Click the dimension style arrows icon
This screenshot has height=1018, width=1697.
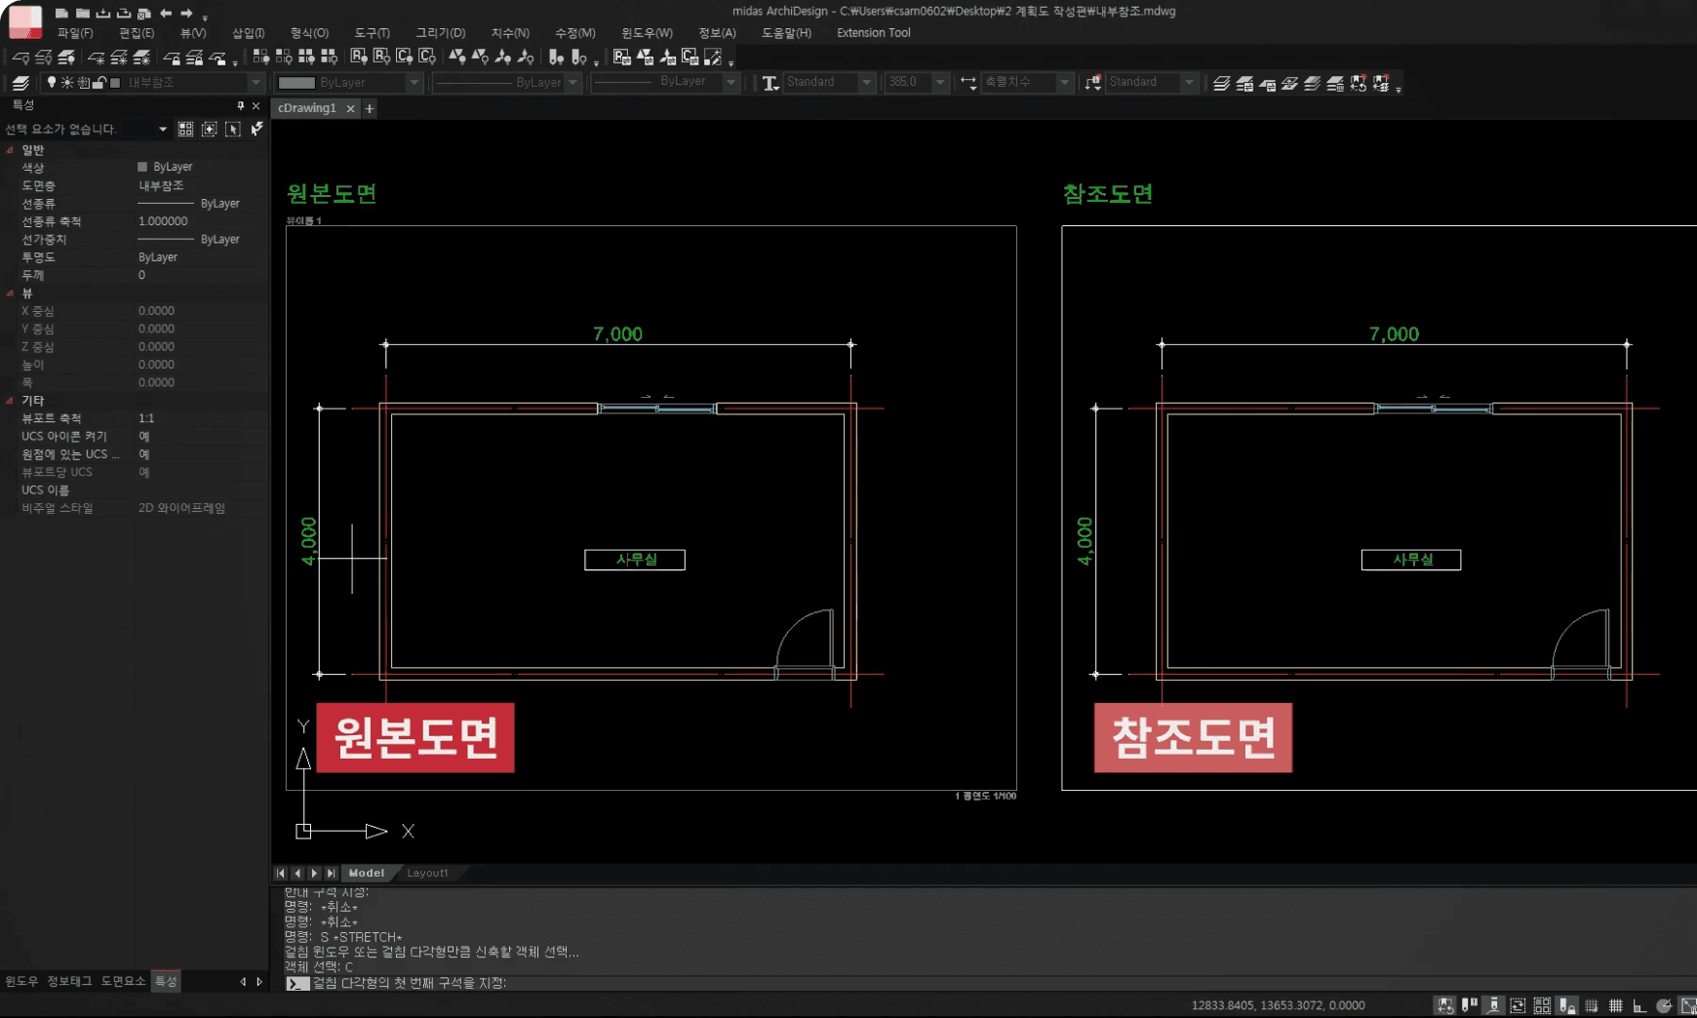point(968,83)
